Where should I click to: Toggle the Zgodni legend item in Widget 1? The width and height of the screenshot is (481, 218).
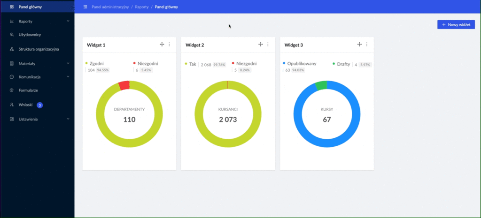(96, 64)
